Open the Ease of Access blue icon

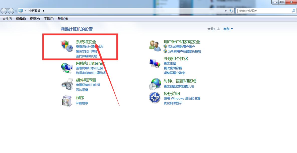(155, 97)
